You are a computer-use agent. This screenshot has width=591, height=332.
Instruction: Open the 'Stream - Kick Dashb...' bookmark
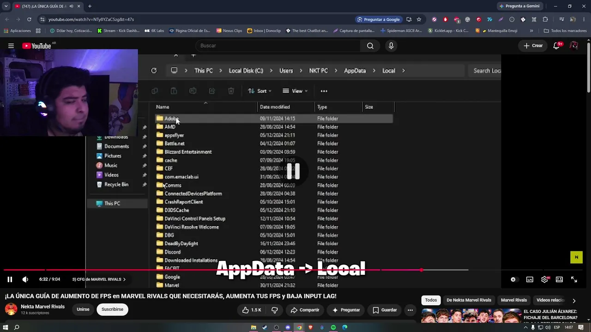pyautogui.click(x=118, y=31)
